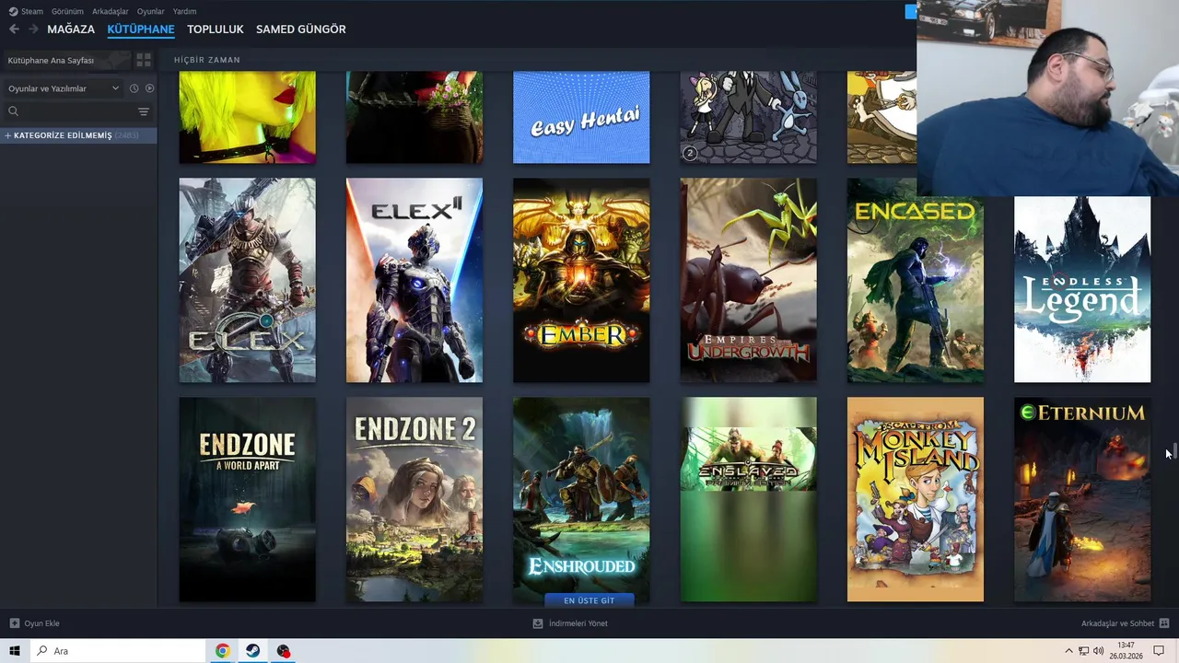Click Steam icon in the taskbar

(x=252, y=651)
